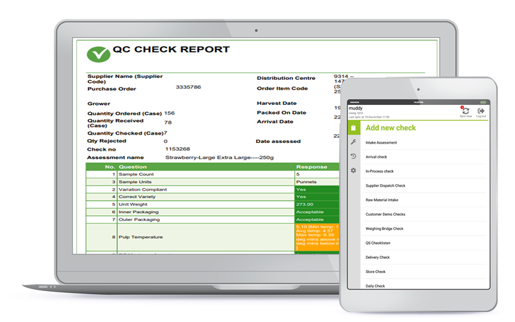Viewport: 515px width, 322px height.
Task: Open the history clock sidebar icon
Action: coord(353,156)
